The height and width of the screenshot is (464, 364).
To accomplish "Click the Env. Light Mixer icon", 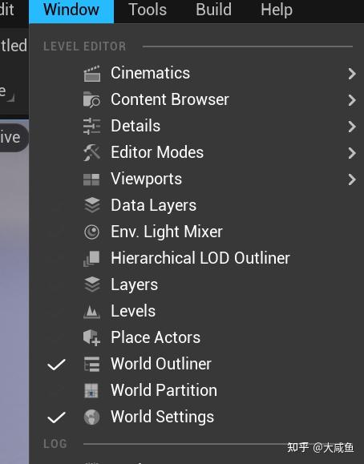I will pyautogui.click(x=92, y=232).
